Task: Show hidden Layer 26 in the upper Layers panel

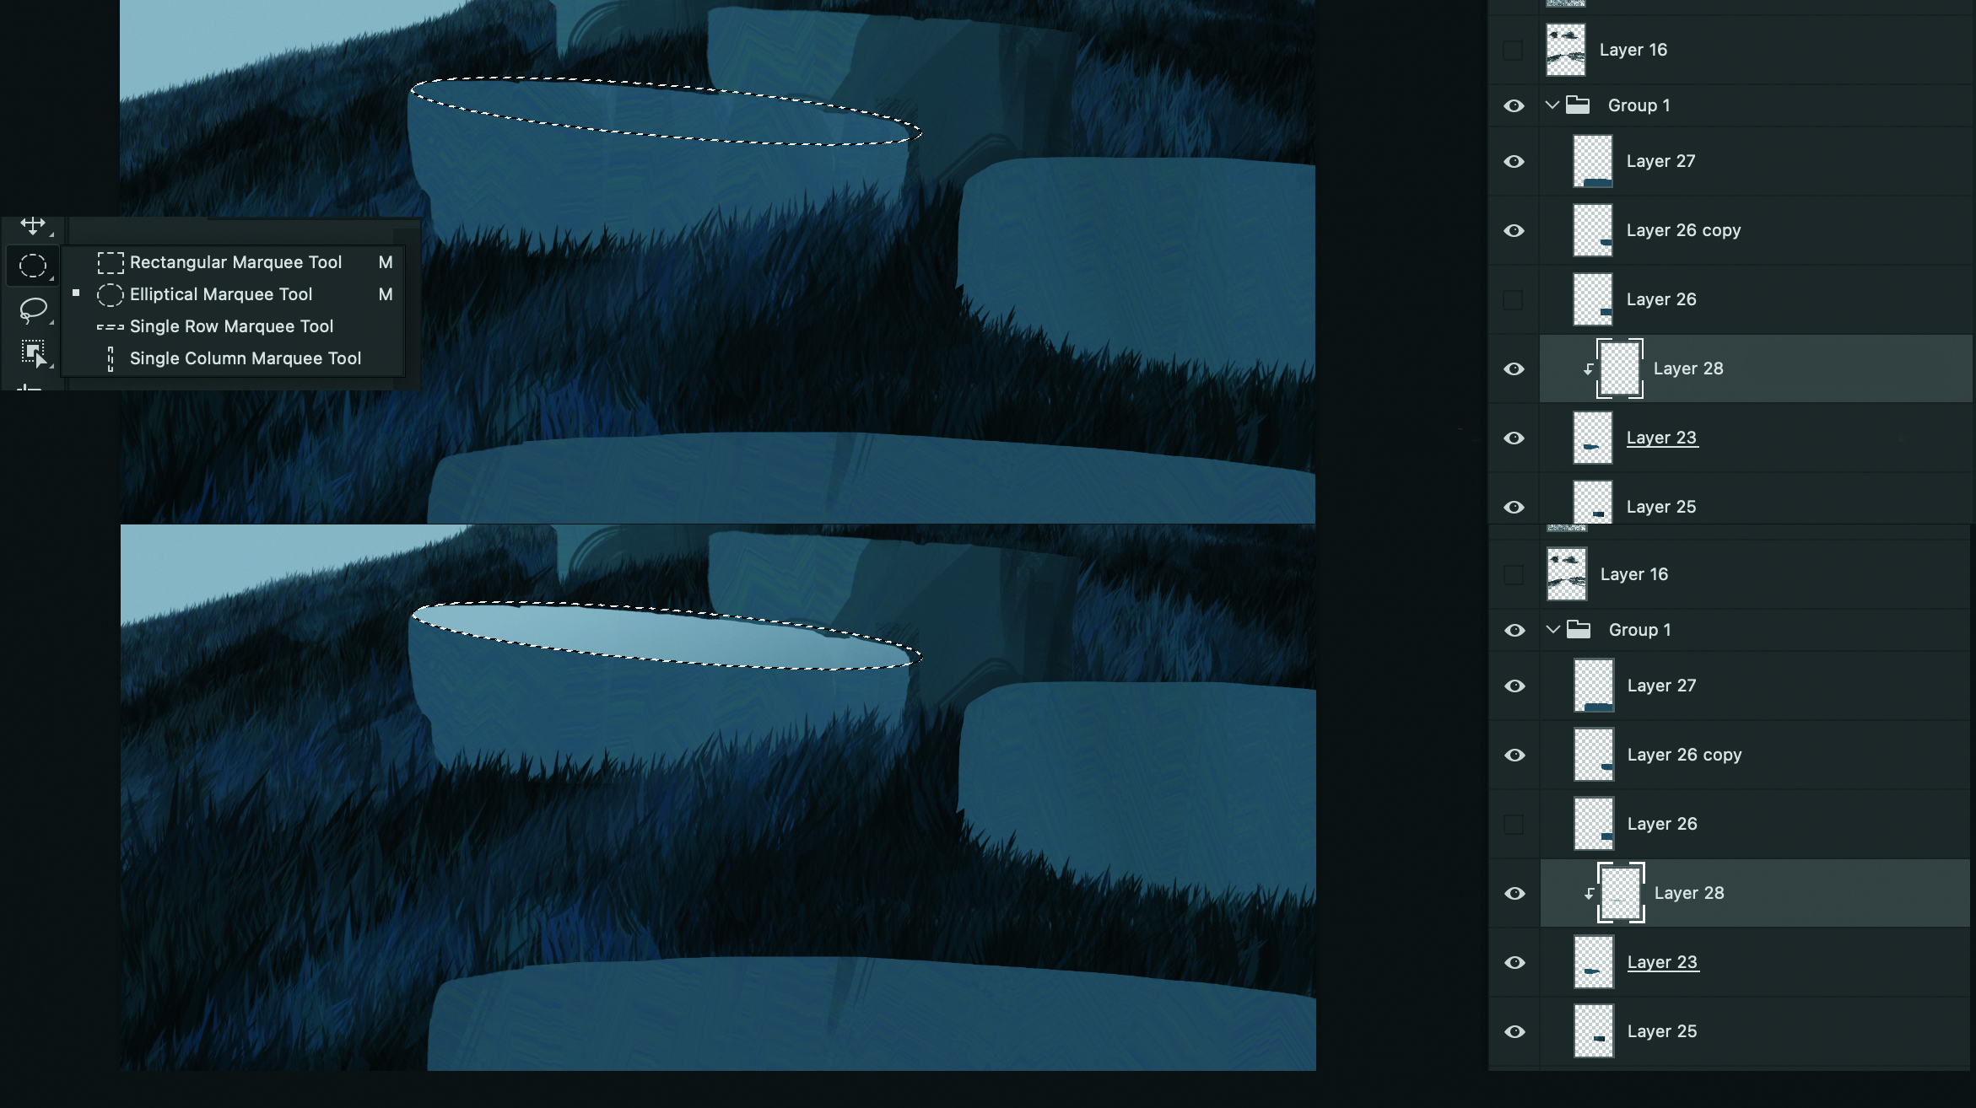Action: pyautogui.click(x=1514, y=299)
